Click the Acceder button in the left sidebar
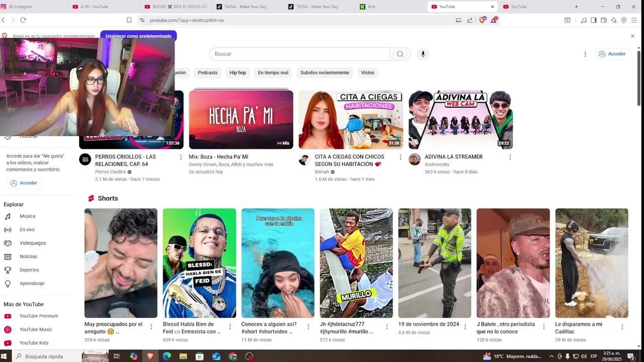 click(24, 183)
